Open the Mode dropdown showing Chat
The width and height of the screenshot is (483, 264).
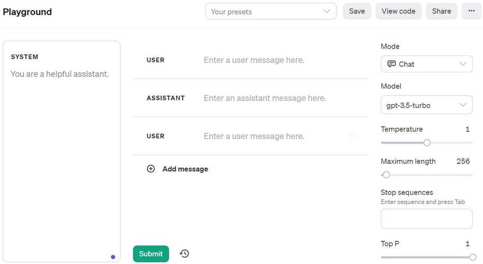tap(426, 64)
